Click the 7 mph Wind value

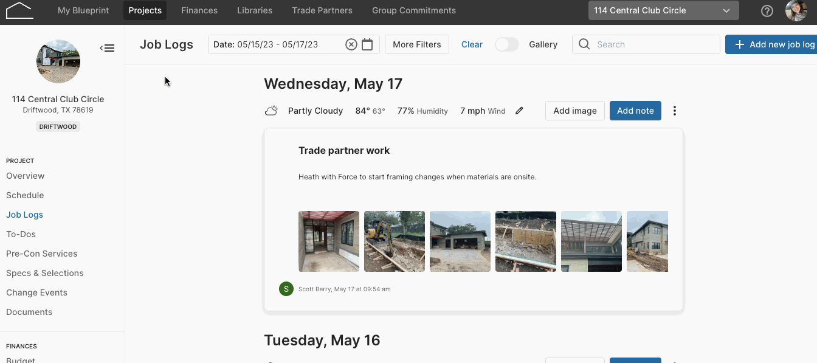tap(483, 111)
